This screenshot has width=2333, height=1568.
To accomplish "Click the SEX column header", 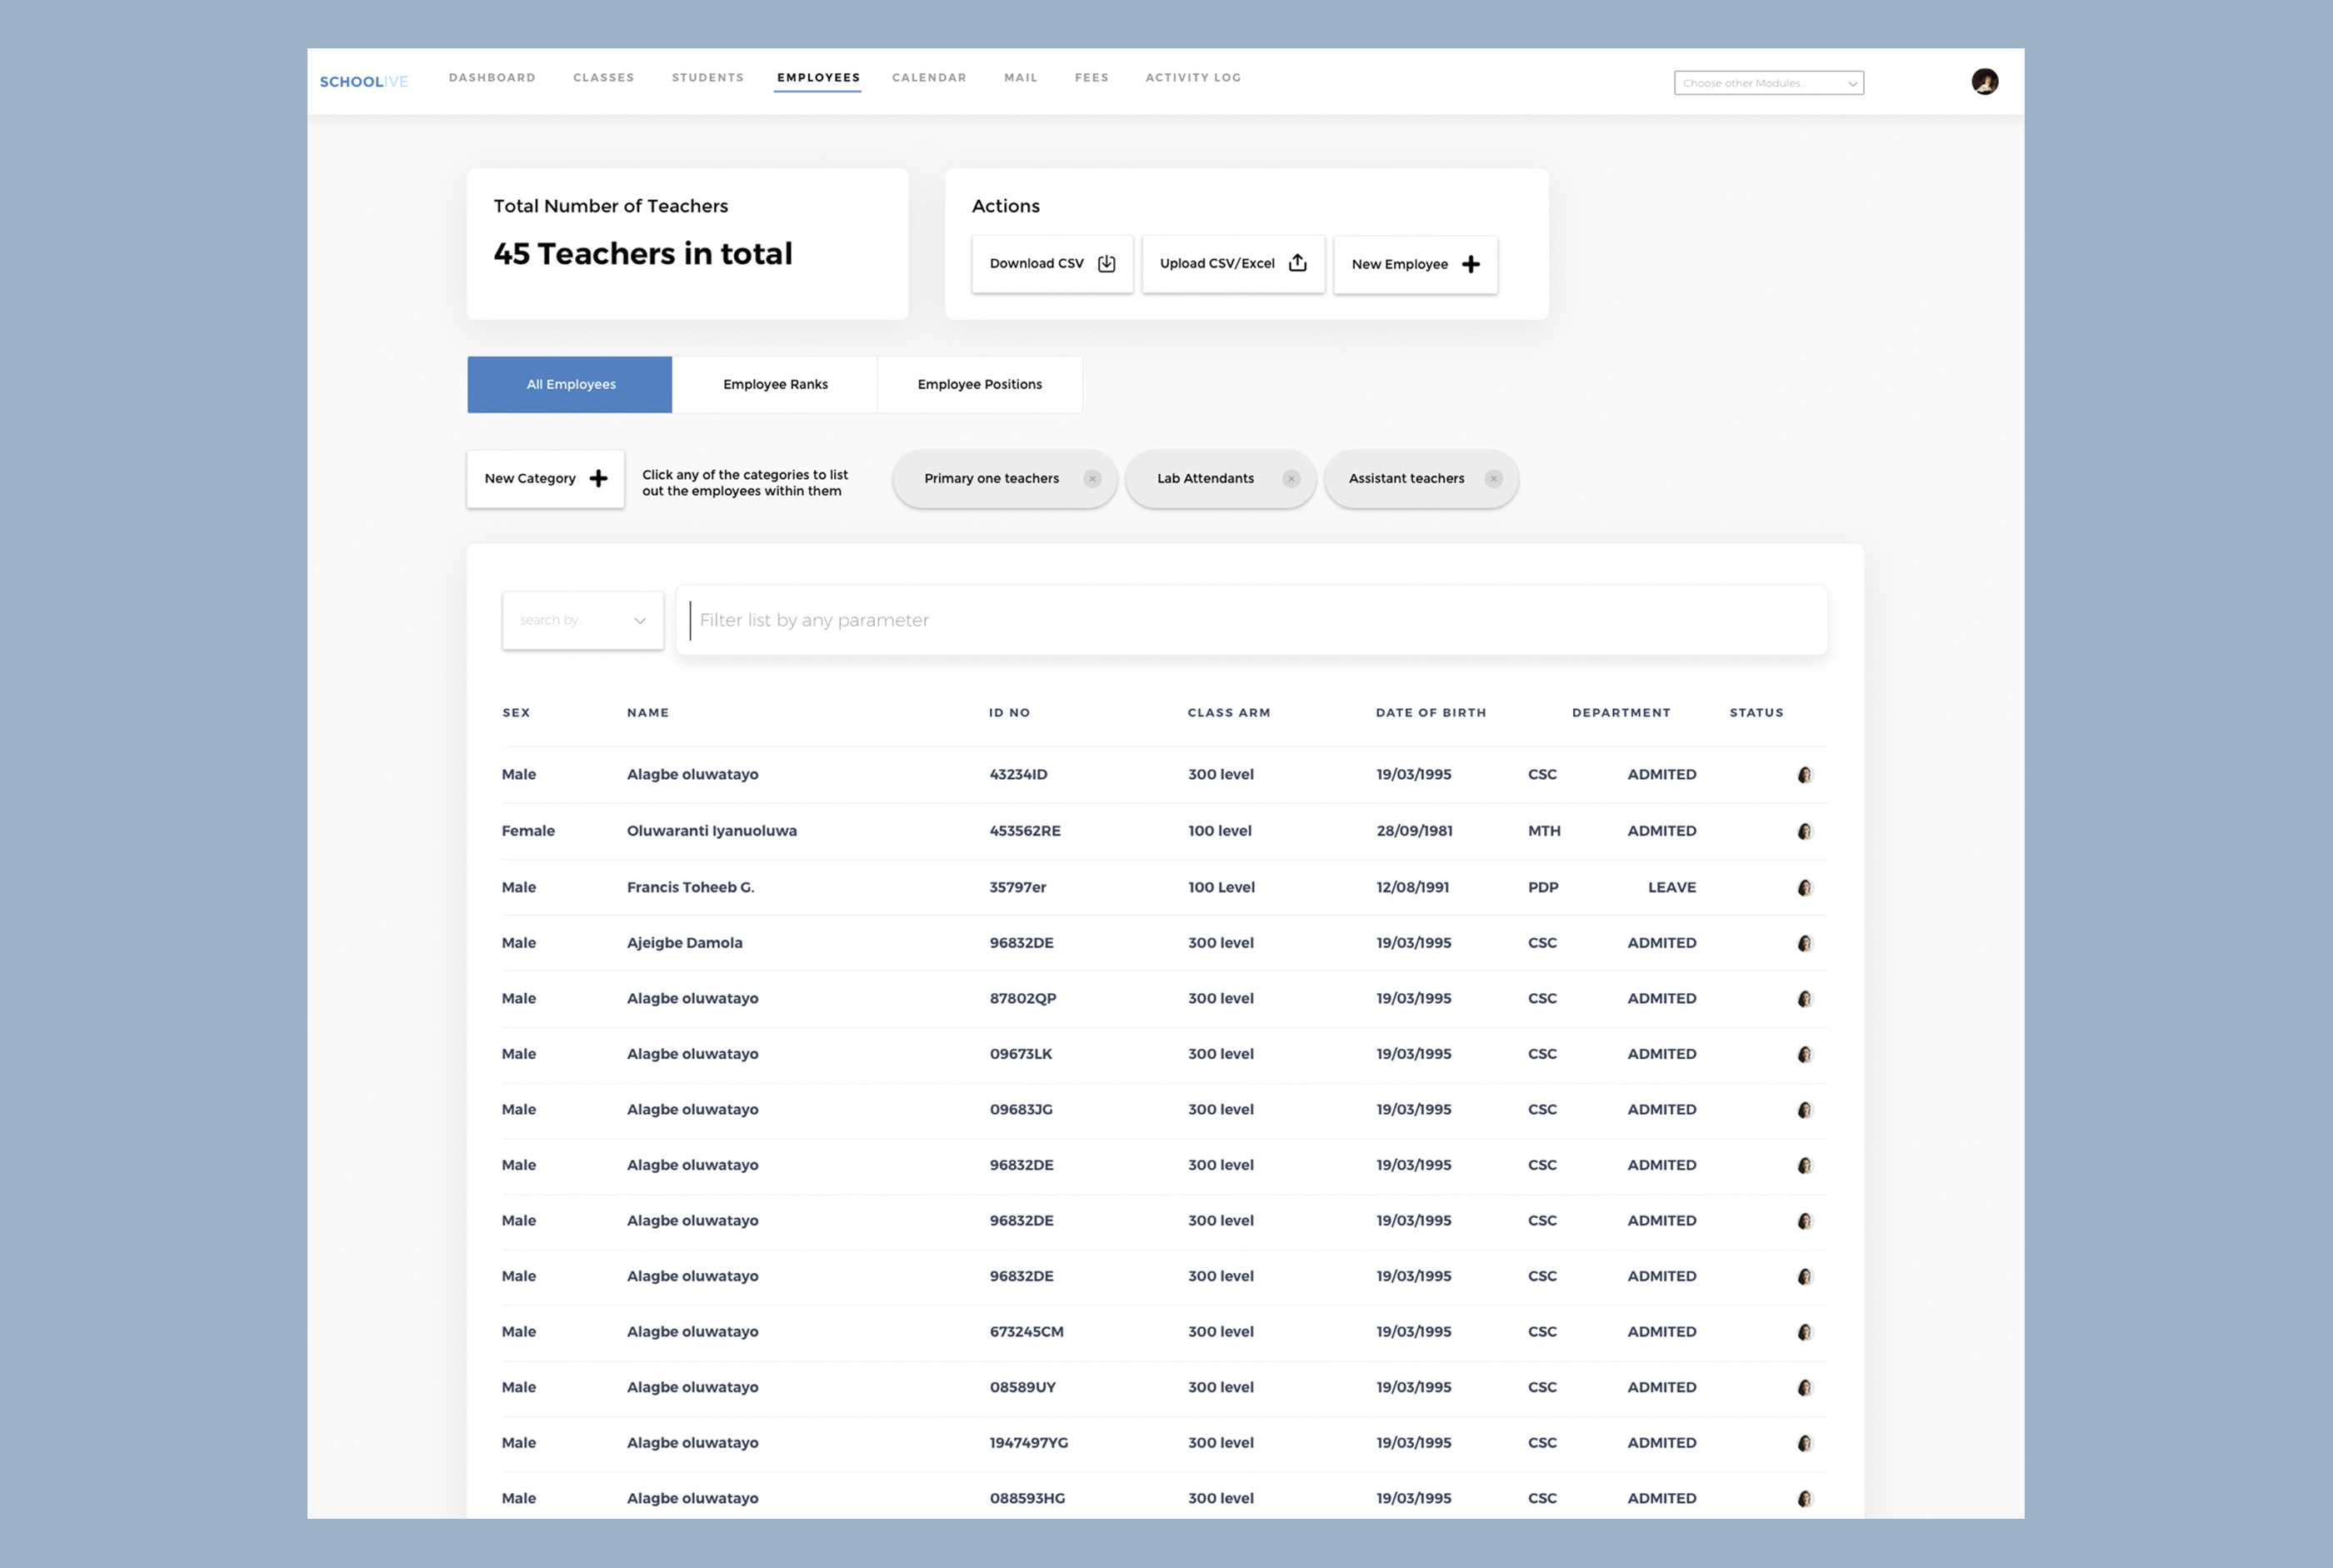I will 516,713.
